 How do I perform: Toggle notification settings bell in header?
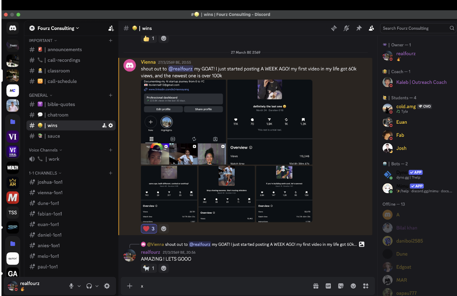tap(346, 28)
